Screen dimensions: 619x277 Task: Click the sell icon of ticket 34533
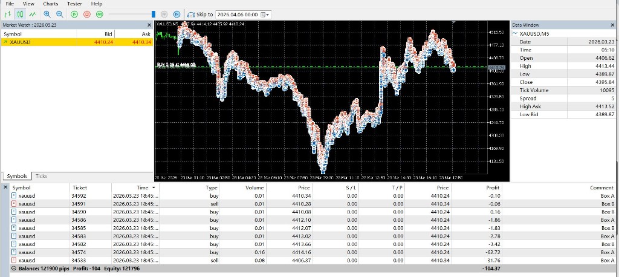(x=14, y=261)
